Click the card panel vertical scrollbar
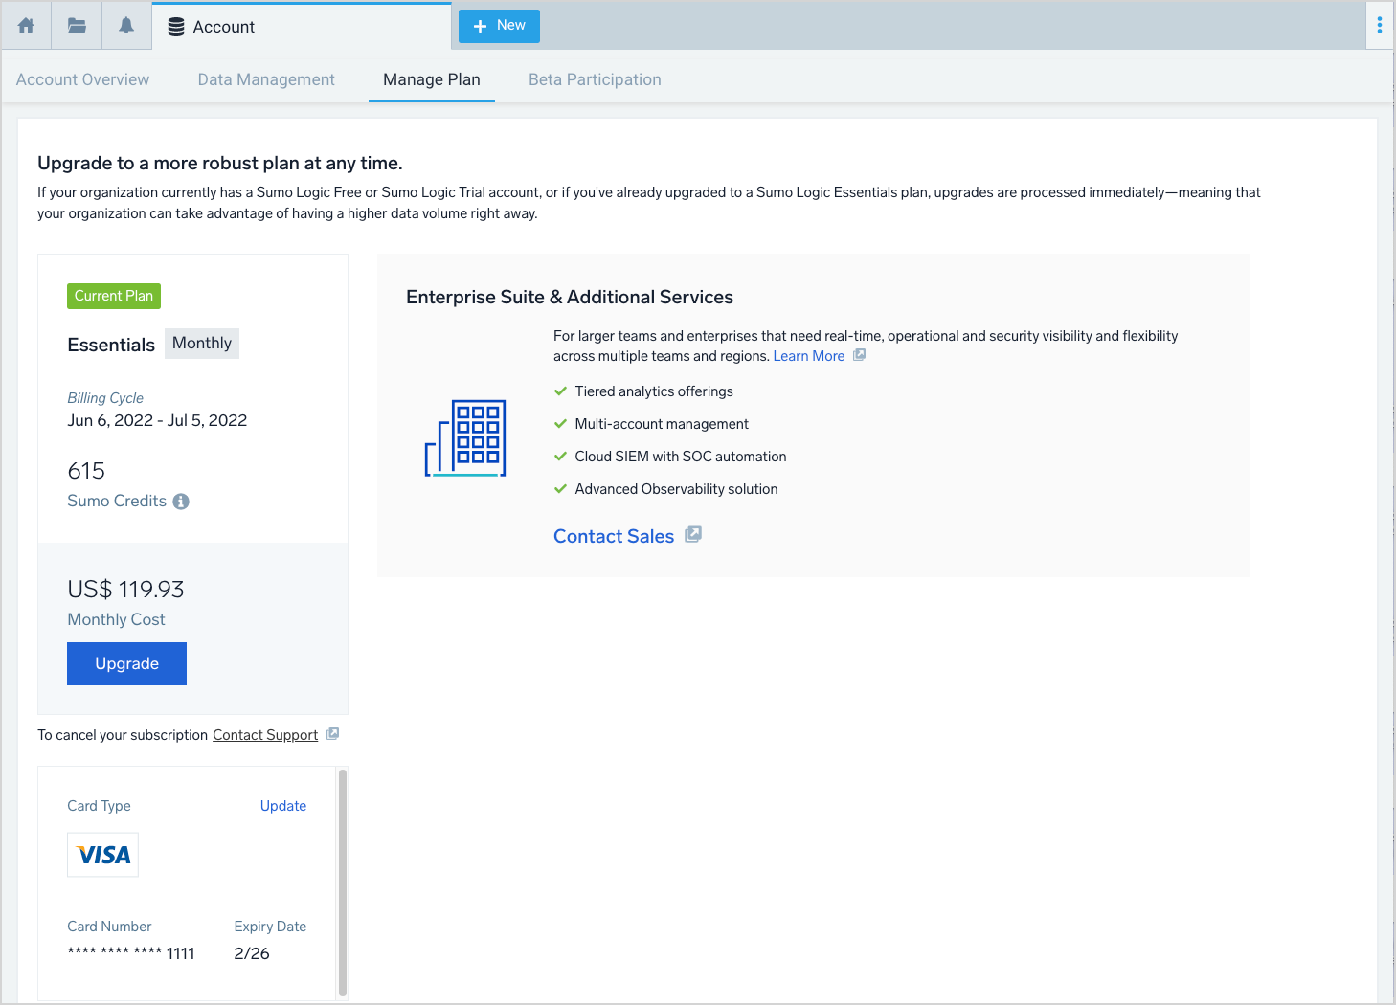The width and height of the screenshot is (1396, 1005). click(x=343, y=881)
